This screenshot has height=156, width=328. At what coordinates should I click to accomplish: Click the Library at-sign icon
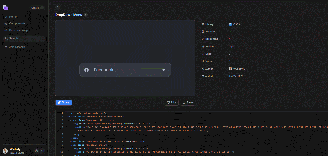tap(203, 24)
